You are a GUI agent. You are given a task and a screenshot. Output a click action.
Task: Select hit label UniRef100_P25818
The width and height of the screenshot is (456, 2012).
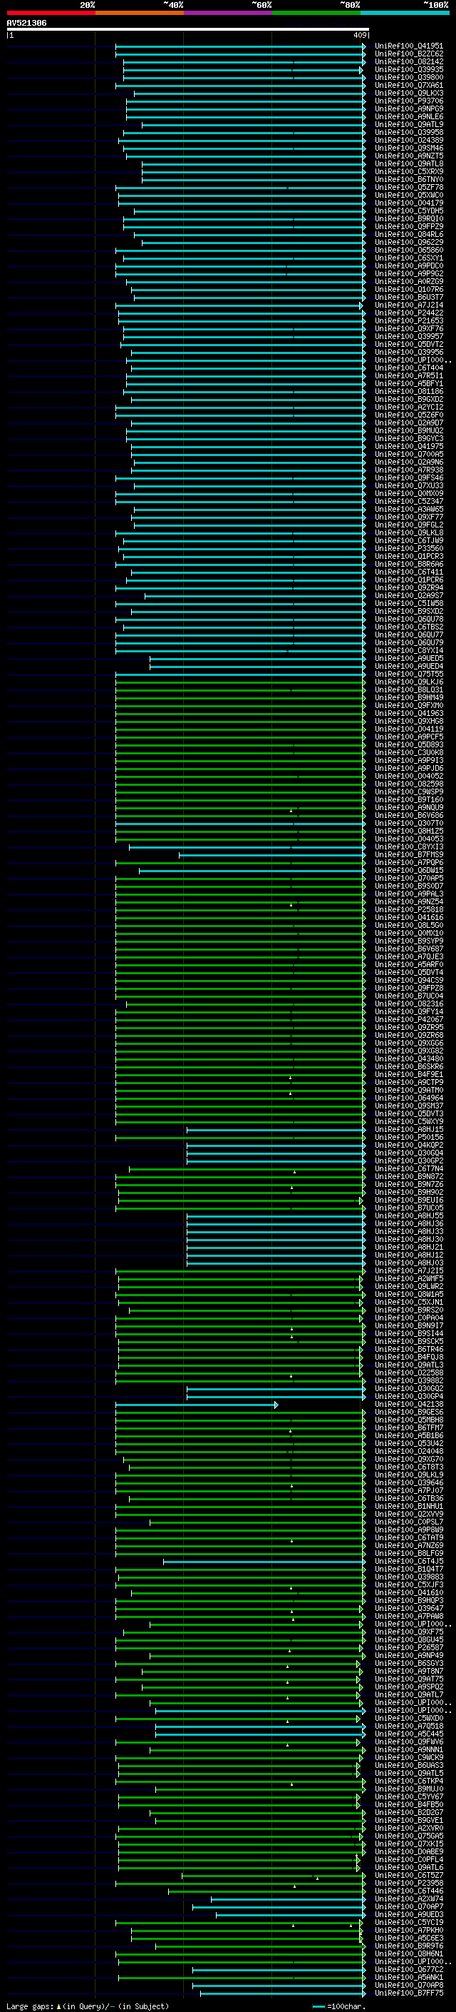click(x=408, y=910)
